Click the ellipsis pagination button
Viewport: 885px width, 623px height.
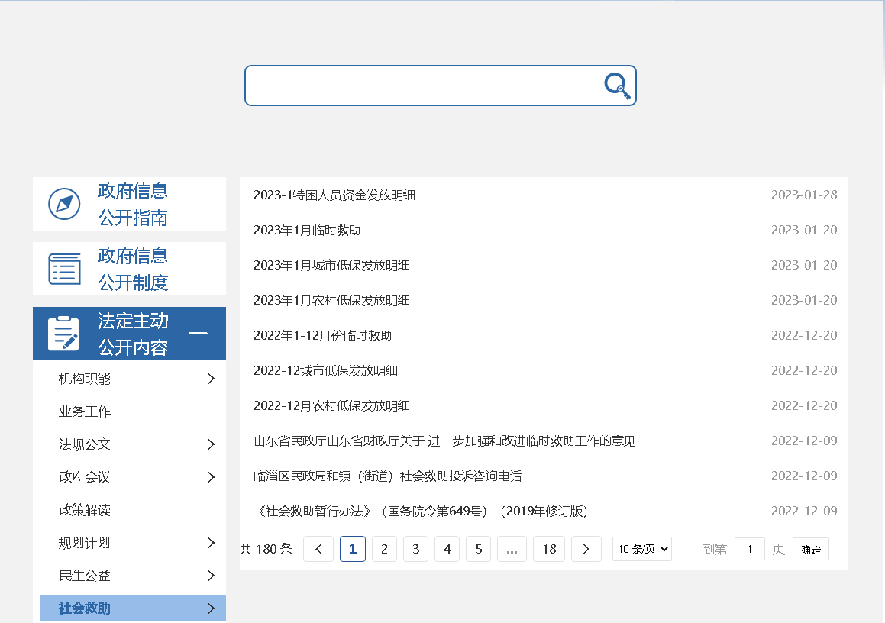(512, 549)
